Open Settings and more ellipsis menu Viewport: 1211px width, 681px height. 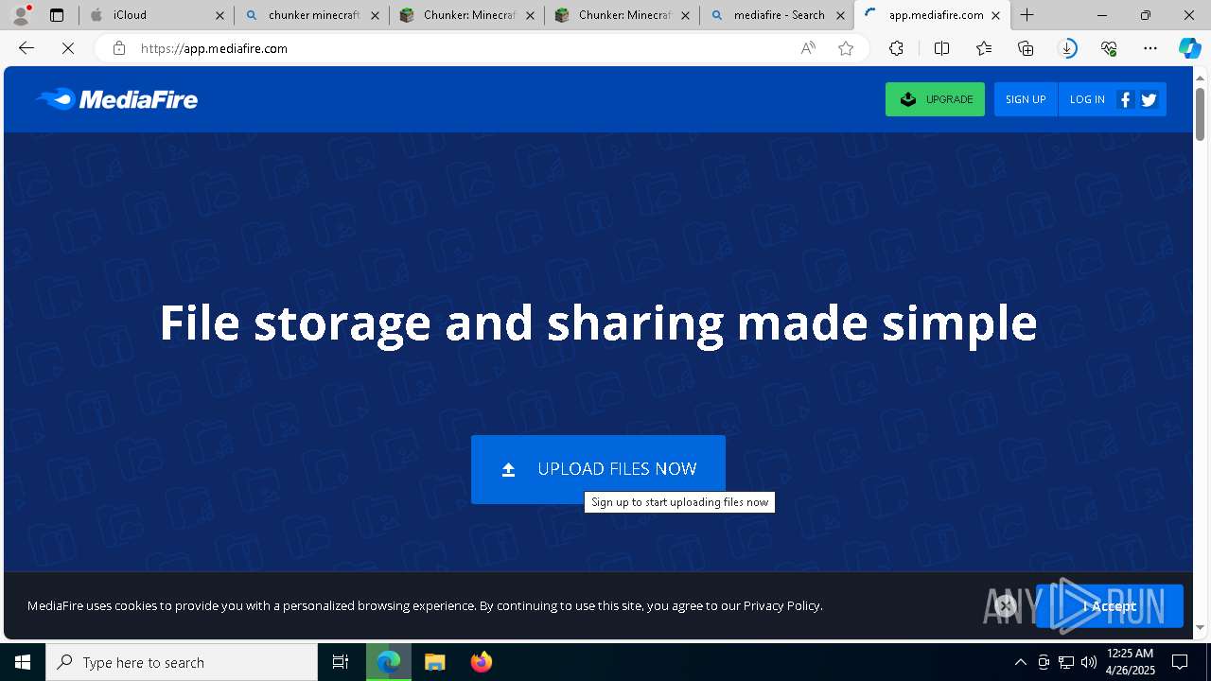pyautogui.click(x=1150, y=48)
